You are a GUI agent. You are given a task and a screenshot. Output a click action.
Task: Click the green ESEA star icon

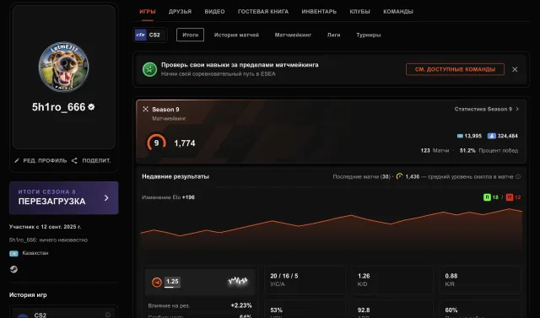150,69
